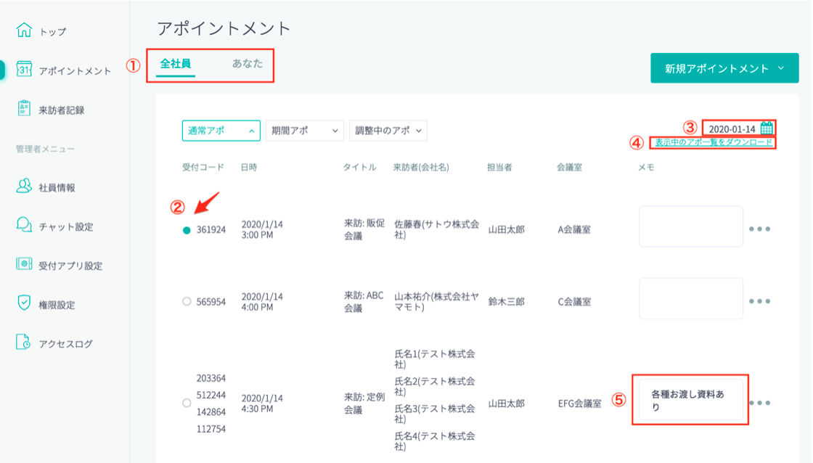The height and width of the screenshot is (463, 813).
Task: Open the アポイントメント calendar icon in sidebar
Action: tap(24, 70)
